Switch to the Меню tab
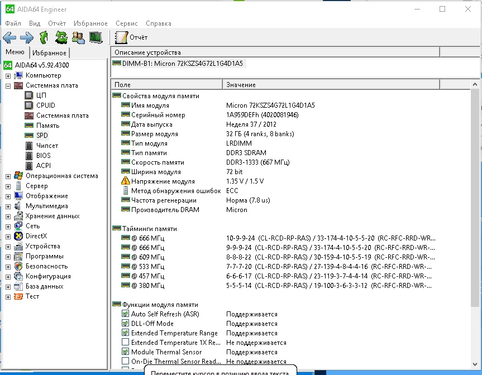Image resolution: width=482 pixels, height=375 pixels. click(x=15, y=52)
